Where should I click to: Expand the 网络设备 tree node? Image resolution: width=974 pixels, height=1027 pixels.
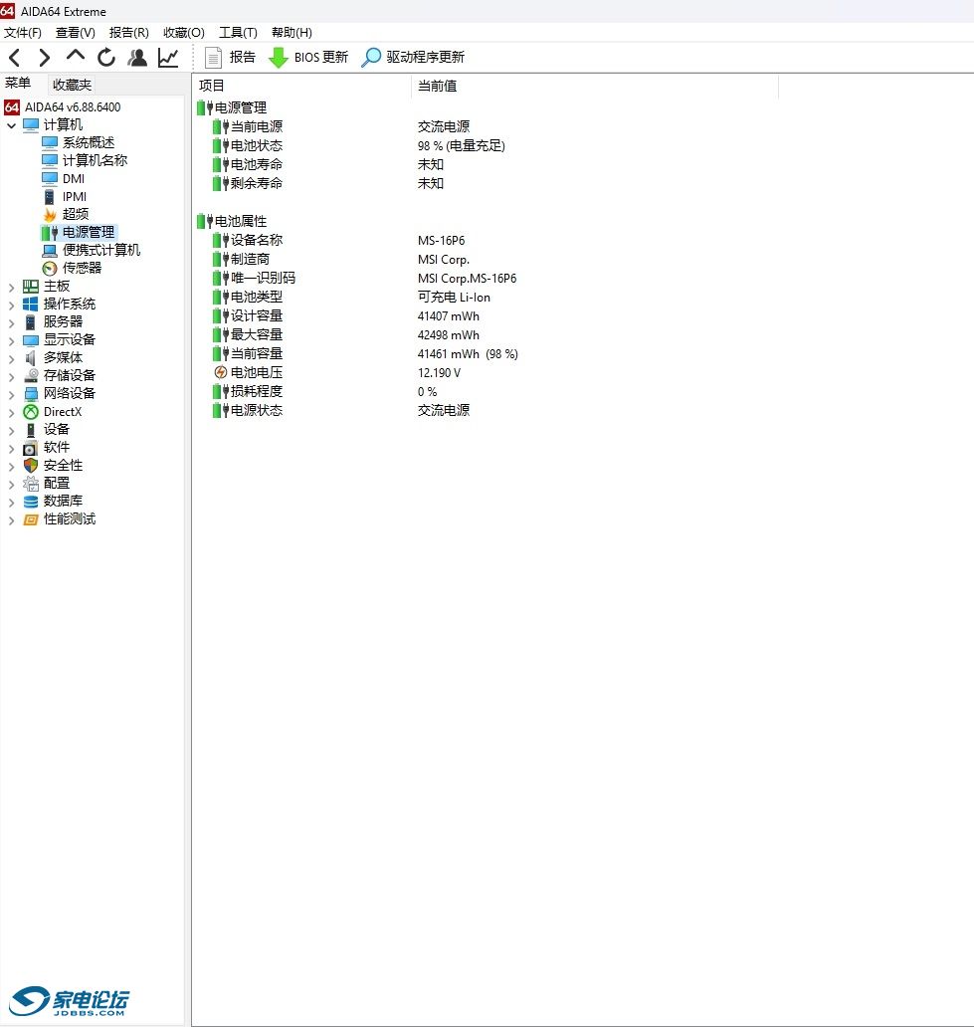tap(11, 394)
